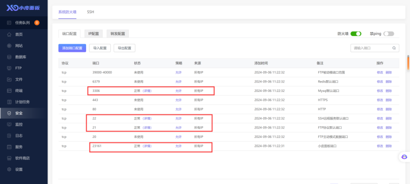
Task: Open the 文件 folder icon
Action: click(x=9, y=80)
